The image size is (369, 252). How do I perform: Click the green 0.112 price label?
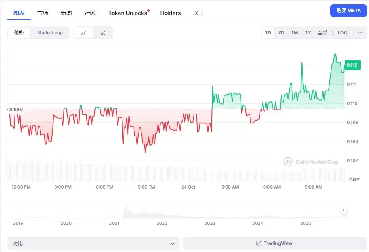tap(352, 65)
